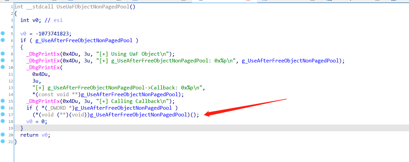Toggle breakpoint dot on line 17

tap(3, 114)
